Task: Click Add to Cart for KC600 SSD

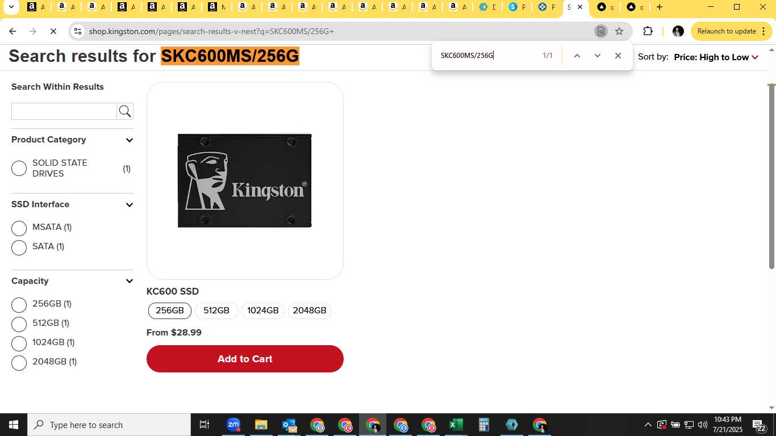Action: [x=245, y=359]
